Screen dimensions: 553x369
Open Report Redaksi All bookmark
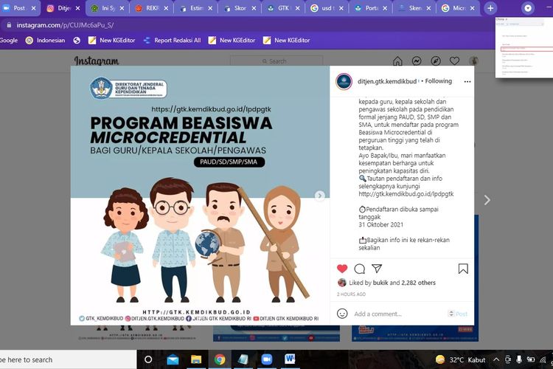click(x=171, y=40)
